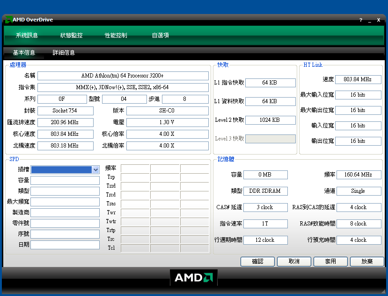Viewport: 388px width, 296px height.
Task: Click the SPD 日期 input field
Action: (65, 245)
